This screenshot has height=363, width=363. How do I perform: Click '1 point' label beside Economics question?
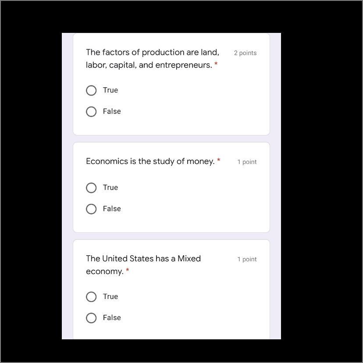point(247,162)
